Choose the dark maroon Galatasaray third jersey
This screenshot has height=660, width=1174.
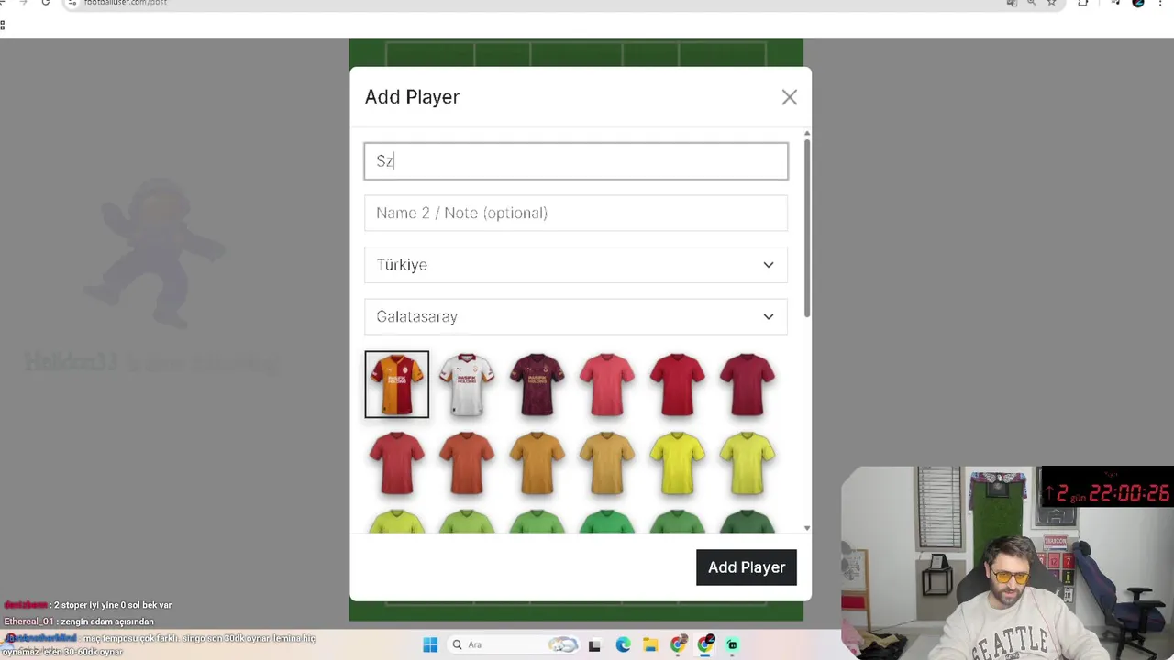pos(537,384)
